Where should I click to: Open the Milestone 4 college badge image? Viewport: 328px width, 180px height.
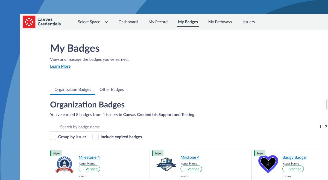(x=64, y=165)
